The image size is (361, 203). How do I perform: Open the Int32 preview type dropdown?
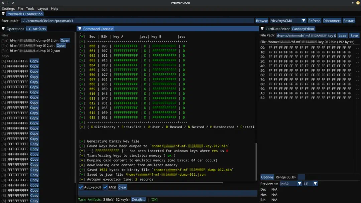[x=299, y=184]
